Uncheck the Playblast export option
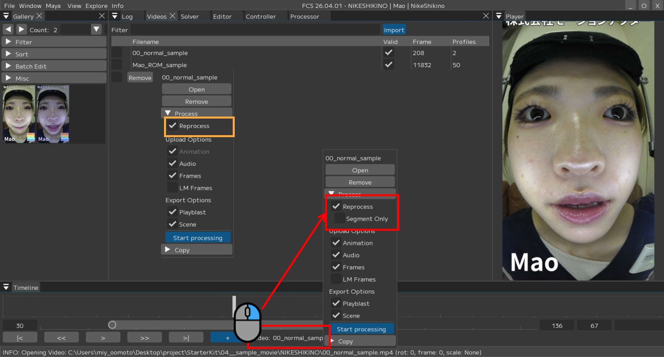The height and width of the screenshot is (357, 664). tap(172, 212)
